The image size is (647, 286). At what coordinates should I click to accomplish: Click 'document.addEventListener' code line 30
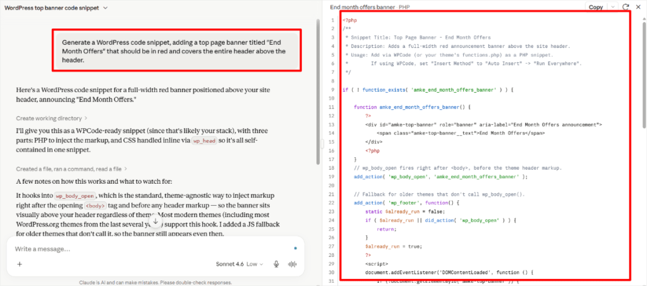point(449,272)
